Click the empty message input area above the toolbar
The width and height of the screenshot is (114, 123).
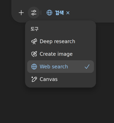click(x=63, y=3)
